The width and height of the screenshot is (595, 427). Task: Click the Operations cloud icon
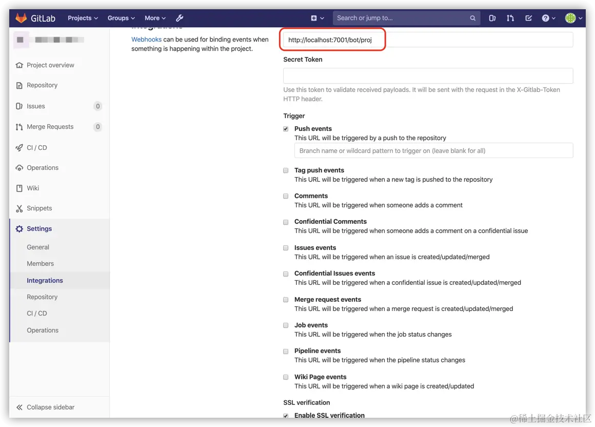click(19, 168)
